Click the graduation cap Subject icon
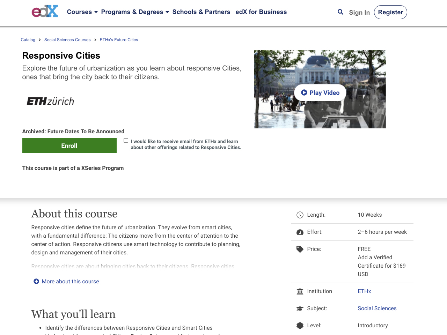 click(x=300, y=308)
